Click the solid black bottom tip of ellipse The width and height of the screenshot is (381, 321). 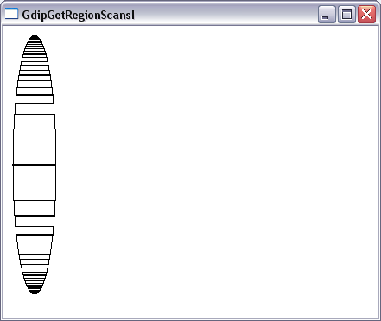tap(35, 291)
